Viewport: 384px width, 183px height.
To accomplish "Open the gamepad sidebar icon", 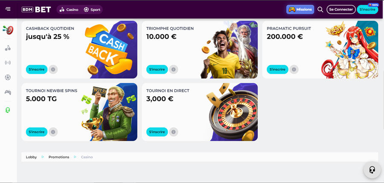I will tap(8, 92).
